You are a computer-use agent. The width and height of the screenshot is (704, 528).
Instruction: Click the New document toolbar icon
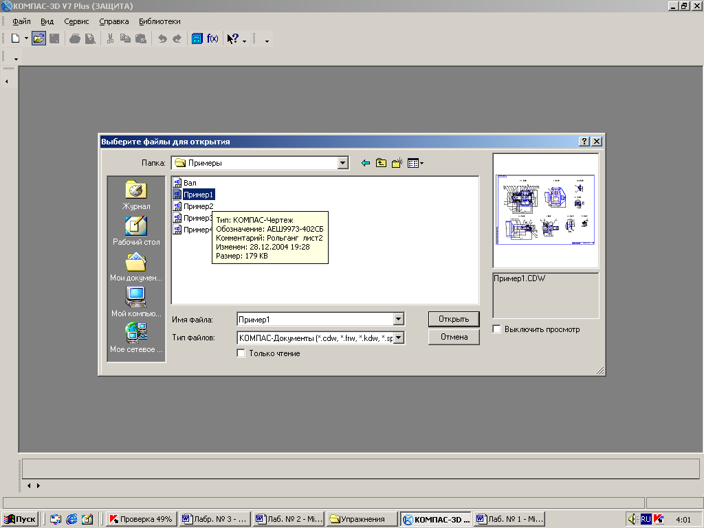point(15,38)
